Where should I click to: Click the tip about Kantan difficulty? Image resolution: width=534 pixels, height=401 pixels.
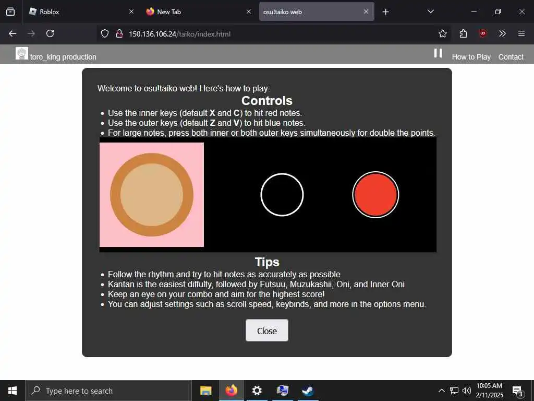click(256, 284)
